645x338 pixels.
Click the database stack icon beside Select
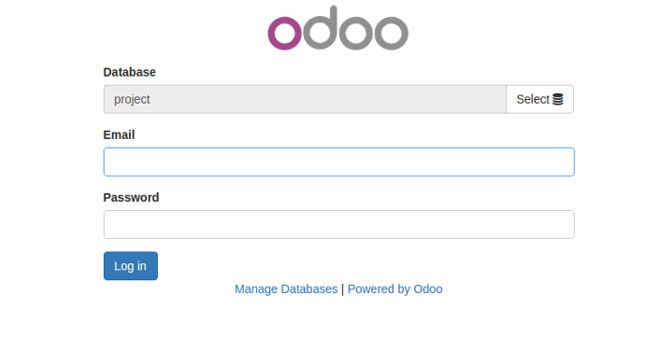pos(557,99)
